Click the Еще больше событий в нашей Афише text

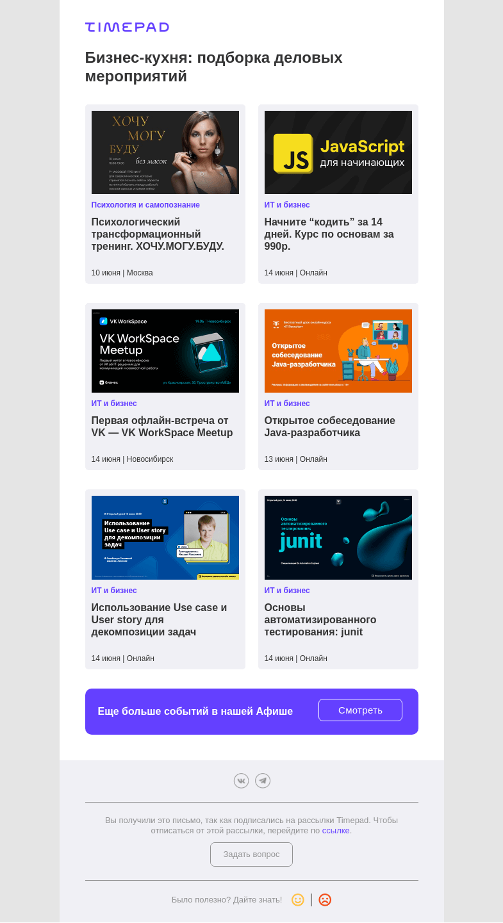[x=195, y=712]
